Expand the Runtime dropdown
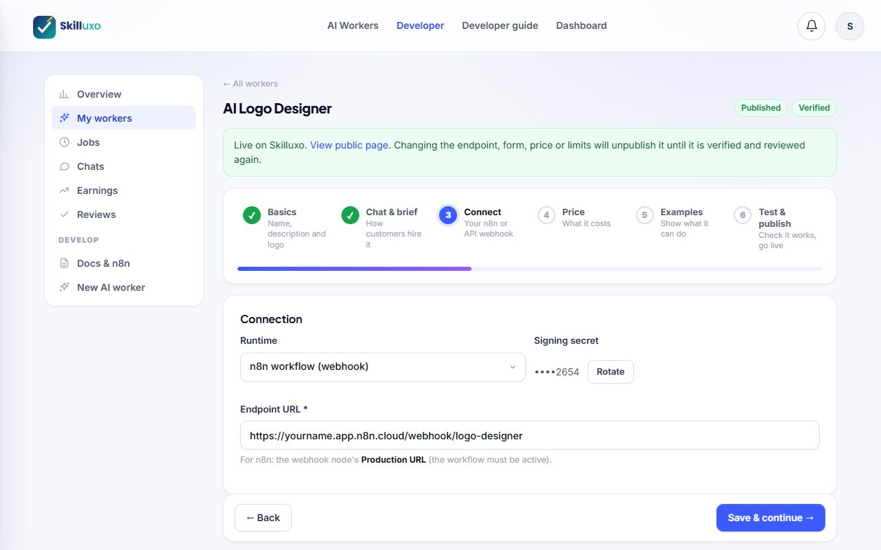The image size is (881, 550). click(383, 367)
